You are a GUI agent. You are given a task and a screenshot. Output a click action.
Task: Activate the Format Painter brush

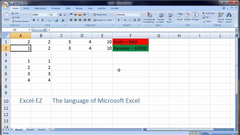(20, 21)
